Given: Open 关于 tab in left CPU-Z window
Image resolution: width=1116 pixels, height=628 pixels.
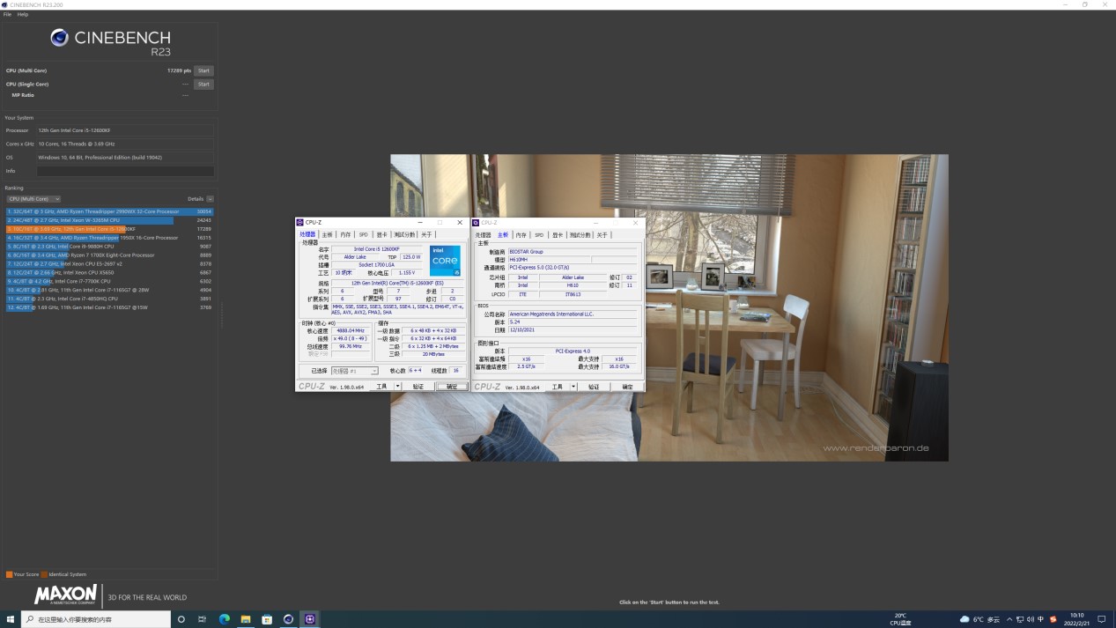Looking at the screenshot, I should click(x=426, y=235).
